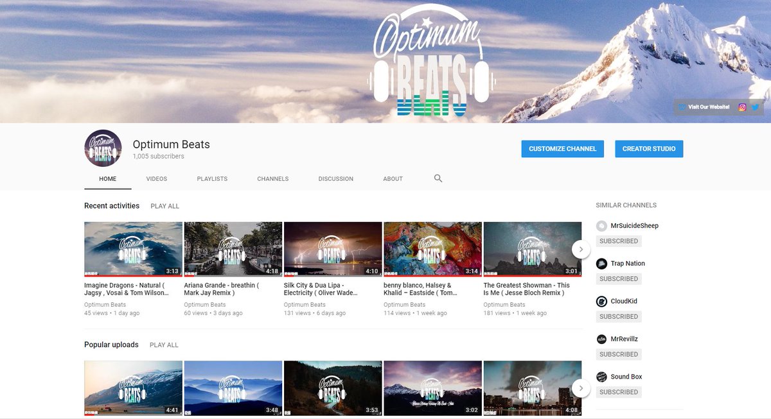The image size is (771, 419).
Task: Click the Optimum Beats channel title text
Action: pyautogui.click(x=172, y=144)
